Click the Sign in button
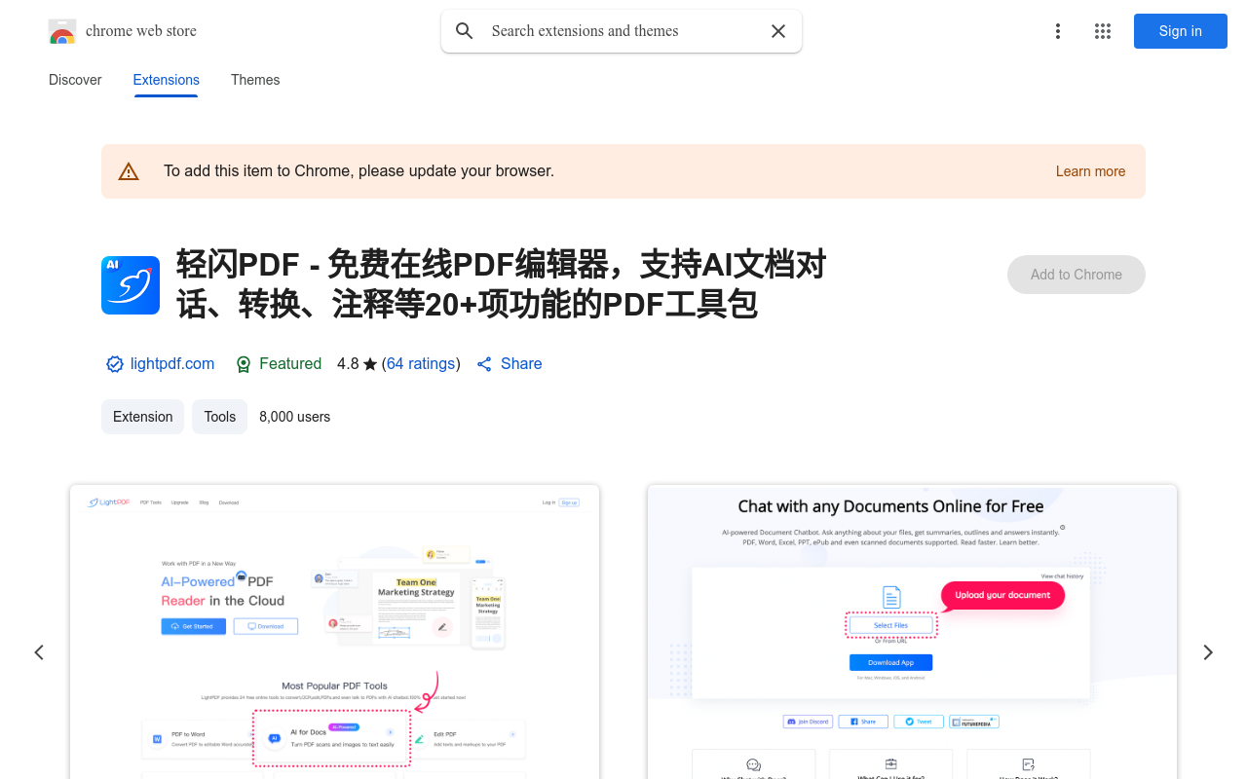1247x779 pixels. click(1181, 31)
